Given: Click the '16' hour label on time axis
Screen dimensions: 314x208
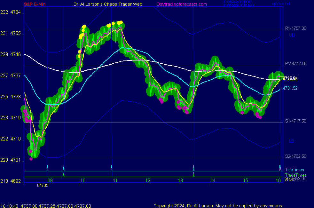Looking at the screenshot, I should (279, 180).
